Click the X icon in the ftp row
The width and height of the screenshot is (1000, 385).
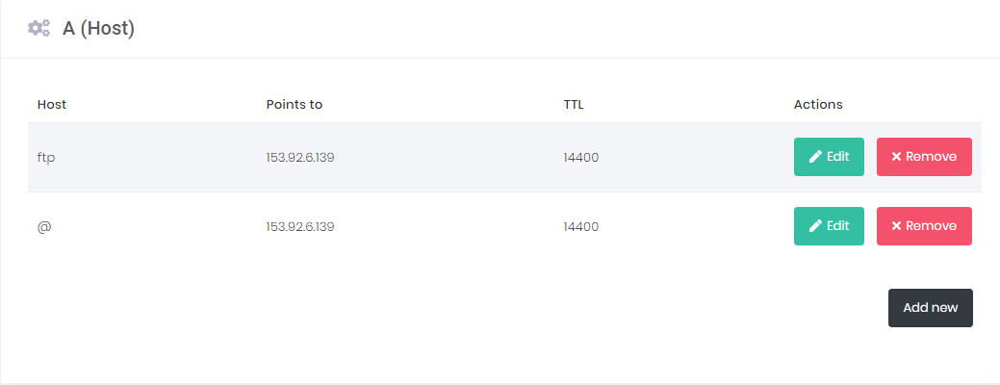[x=896, y=157]
